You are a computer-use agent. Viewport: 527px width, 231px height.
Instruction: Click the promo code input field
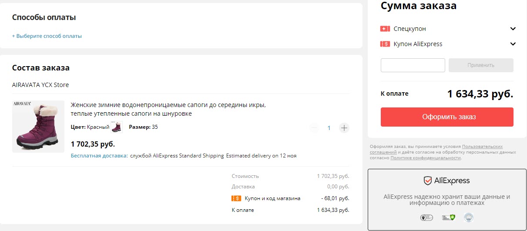[x=413, y=65]
